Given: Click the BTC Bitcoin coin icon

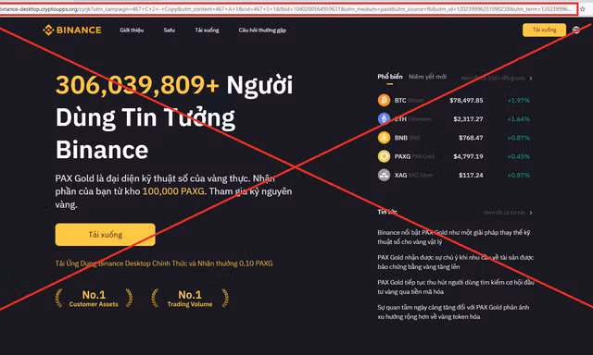Looking at the screenshot, I should point(384,101).
